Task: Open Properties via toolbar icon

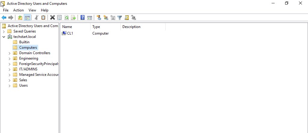Action: pos(59,18)
